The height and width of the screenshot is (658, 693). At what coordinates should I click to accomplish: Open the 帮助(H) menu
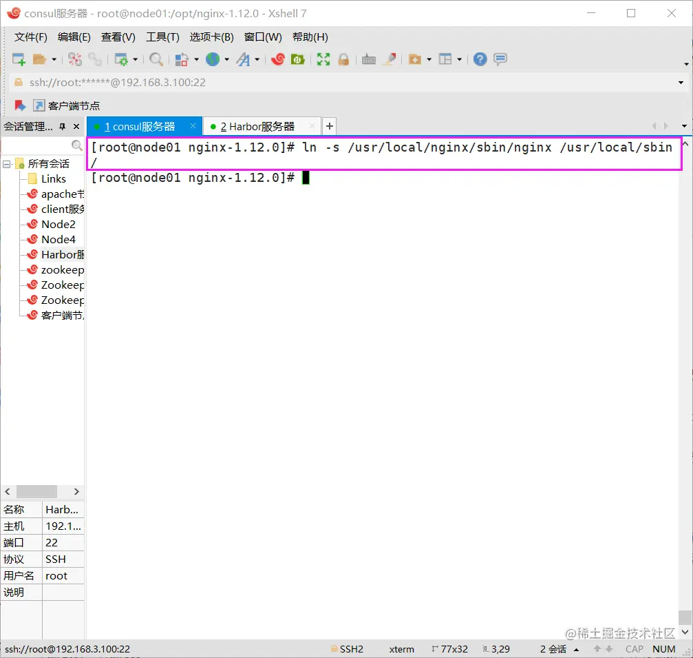(x=310, y=37)
